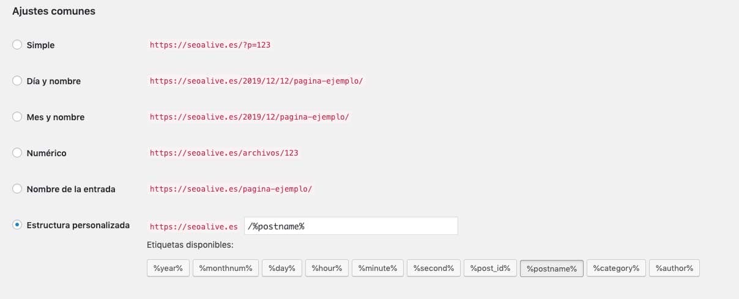739x299 pixels.
Task: Click the Nombre de la entrada label
Action: (x=71, y=189)
